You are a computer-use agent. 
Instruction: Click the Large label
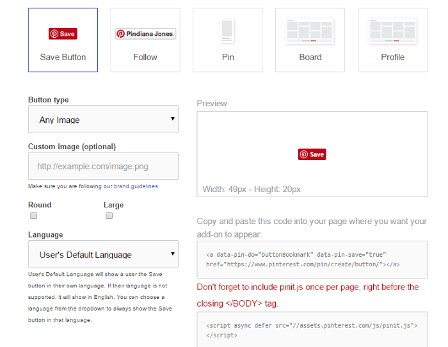pyautogui.click(x=113, y=205)
